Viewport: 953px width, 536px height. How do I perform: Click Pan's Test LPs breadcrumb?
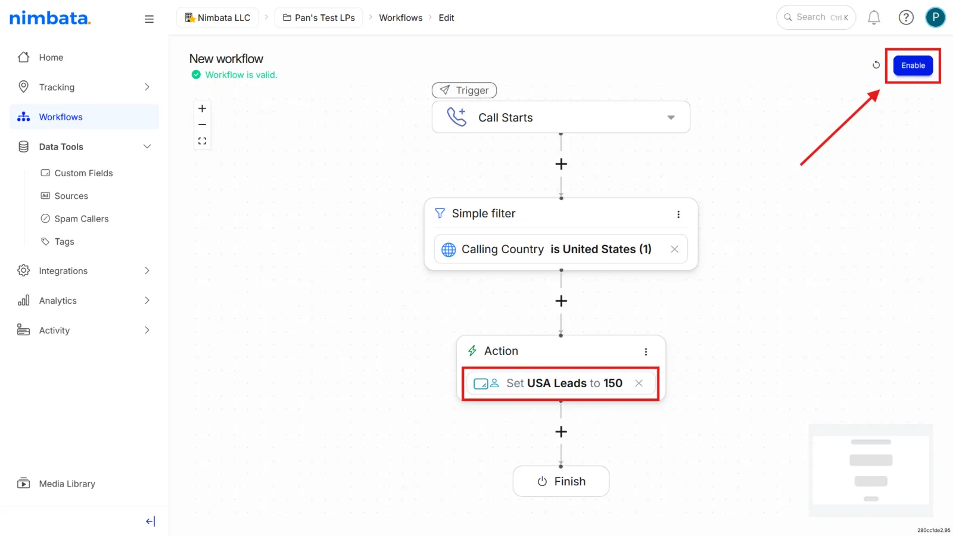tap(319, 18)
